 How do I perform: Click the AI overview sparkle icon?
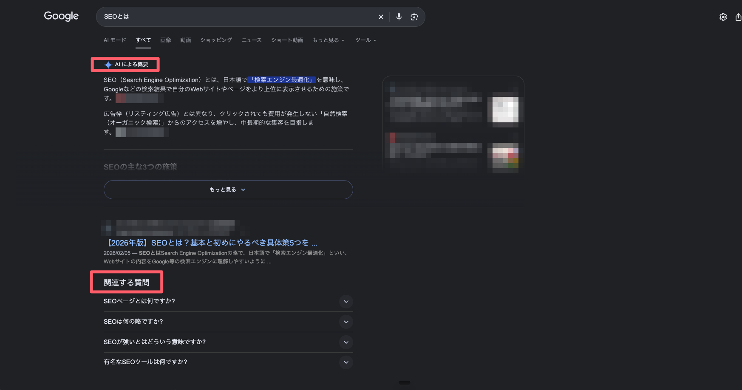[108, 65]
